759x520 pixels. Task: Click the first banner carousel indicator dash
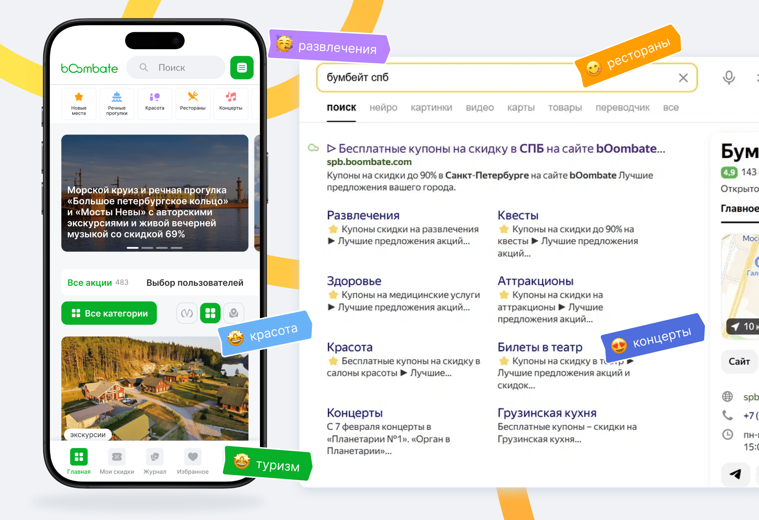[133, 248]
